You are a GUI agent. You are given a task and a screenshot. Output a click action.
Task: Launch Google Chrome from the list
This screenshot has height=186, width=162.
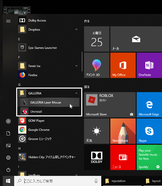(x=49, y=130)
